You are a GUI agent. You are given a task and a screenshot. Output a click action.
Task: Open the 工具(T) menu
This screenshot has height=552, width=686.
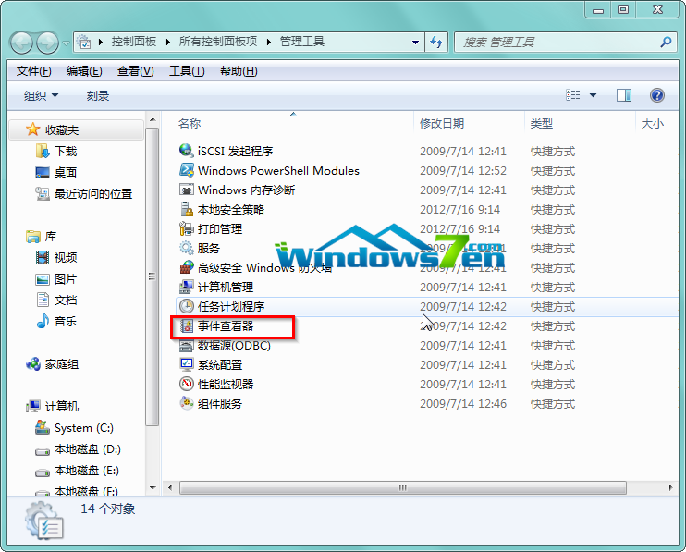point(186,71)
